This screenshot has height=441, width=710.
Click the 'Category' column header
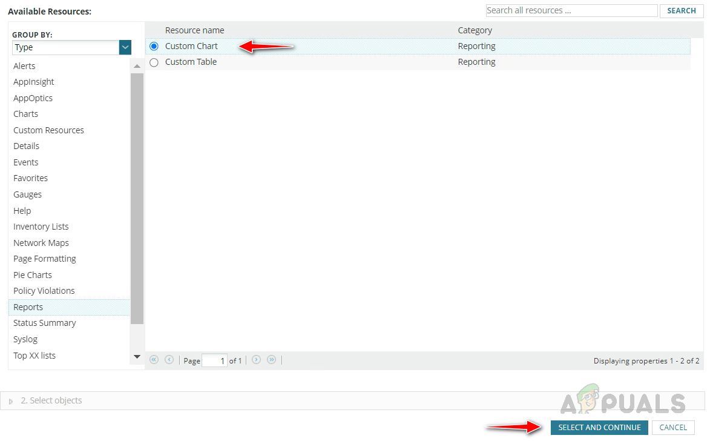pos(475,30)
